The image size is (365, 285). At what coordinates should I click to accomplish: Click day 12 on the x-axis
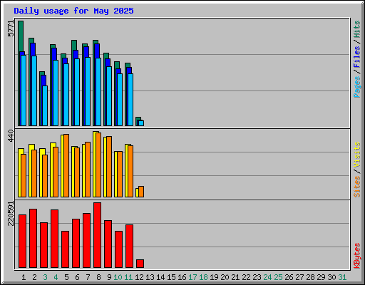click(139, 277)
